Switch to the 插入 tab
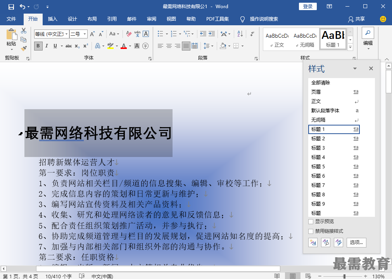392x279 pixels. [52, 19]
